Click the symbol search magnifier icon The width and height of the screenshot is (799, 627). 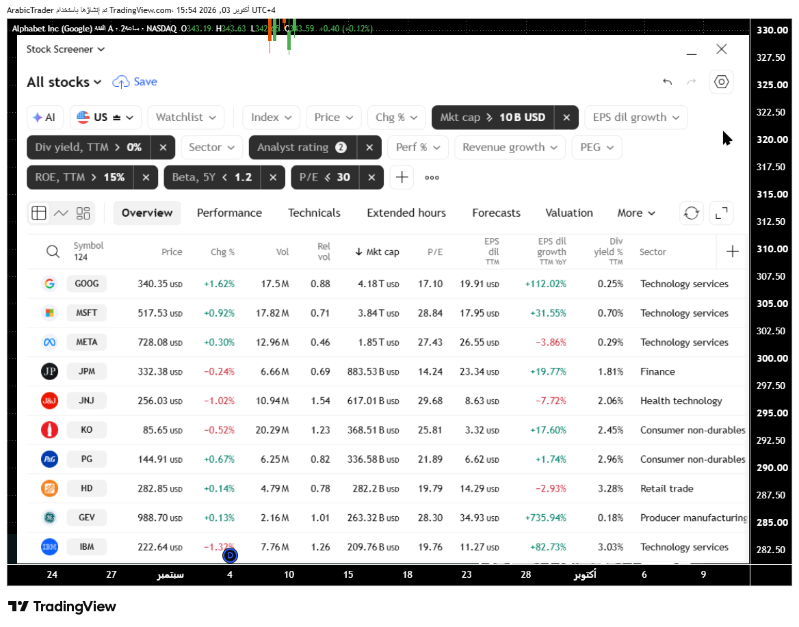53,251
